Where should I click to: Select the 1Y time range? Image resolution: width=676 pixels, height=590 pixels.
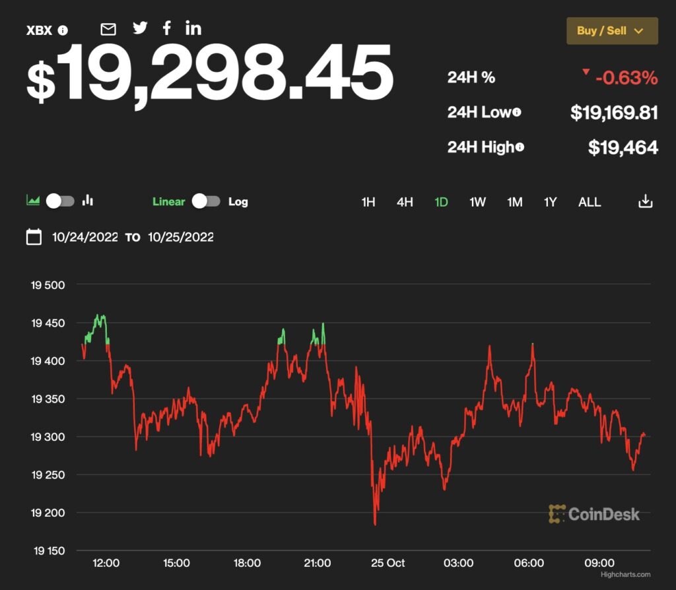pyautogui.click(x=550, y=202)
